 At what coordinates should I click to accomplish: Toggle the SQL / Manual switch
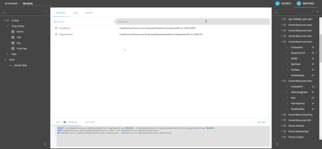pos(64,122)
